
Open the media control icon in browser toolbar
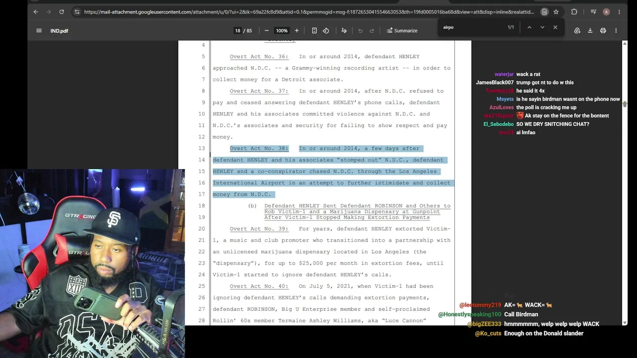[593, 12]
